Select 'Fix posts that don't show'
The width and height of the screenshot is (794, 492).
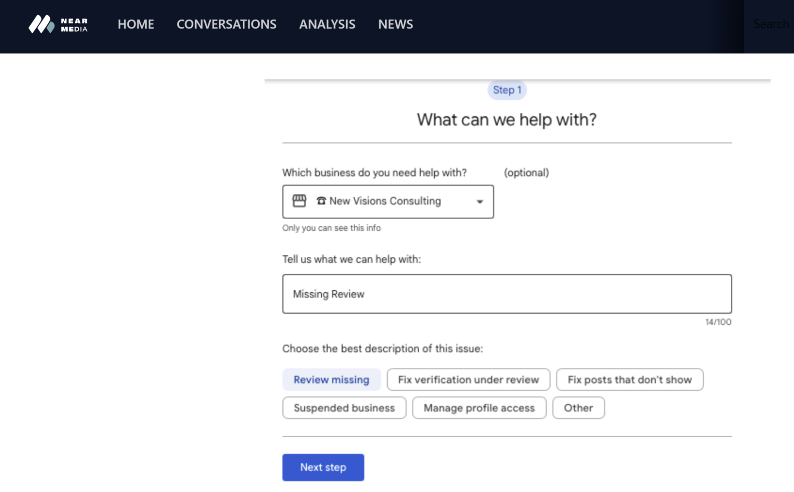[x=630, y=380]
